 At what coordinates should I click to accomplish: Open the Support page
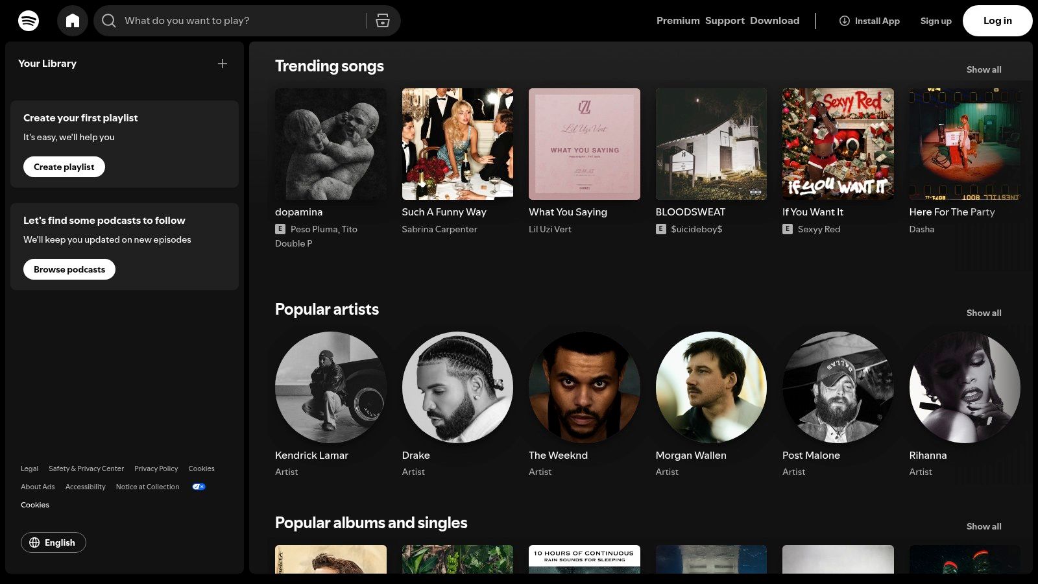pyautogui.click(x=725, y=21)
